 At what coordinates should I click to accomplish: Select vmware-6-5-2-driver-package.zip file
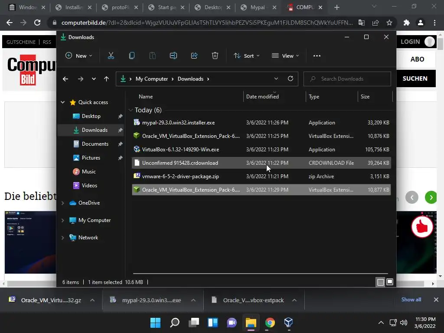261,176
